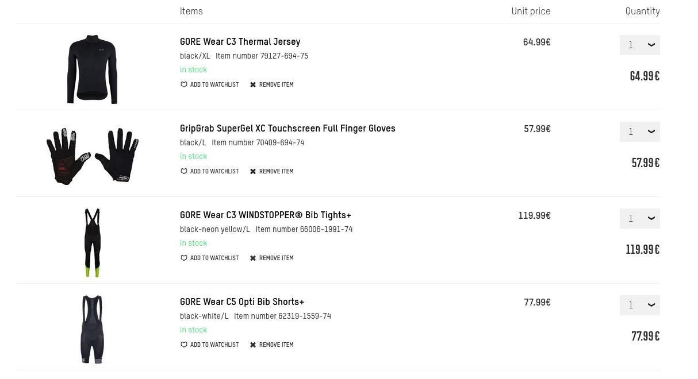This screenshot has height=379, width=698.
Task: Open GORE Wear C5 Opti Bib Shorts+ title
Action: click(241, 302)
